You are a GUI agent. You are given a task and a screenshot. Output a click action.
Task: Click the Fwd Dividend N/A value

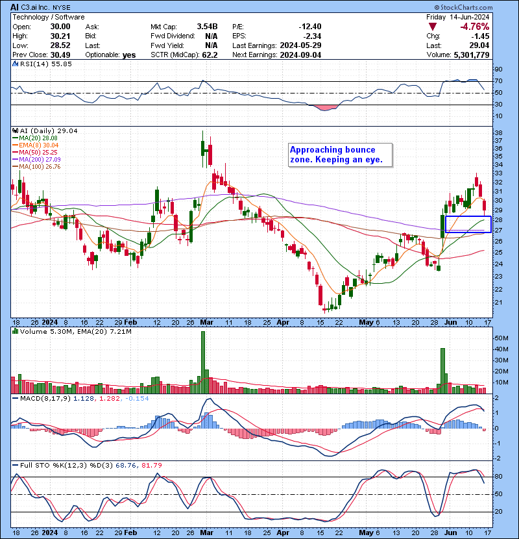[x=211, y=36]
